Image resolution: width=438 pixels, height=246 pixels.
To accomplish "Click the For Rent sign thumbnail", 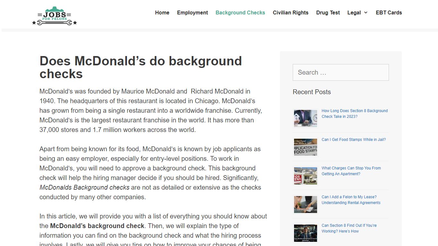I will [306, 176].
